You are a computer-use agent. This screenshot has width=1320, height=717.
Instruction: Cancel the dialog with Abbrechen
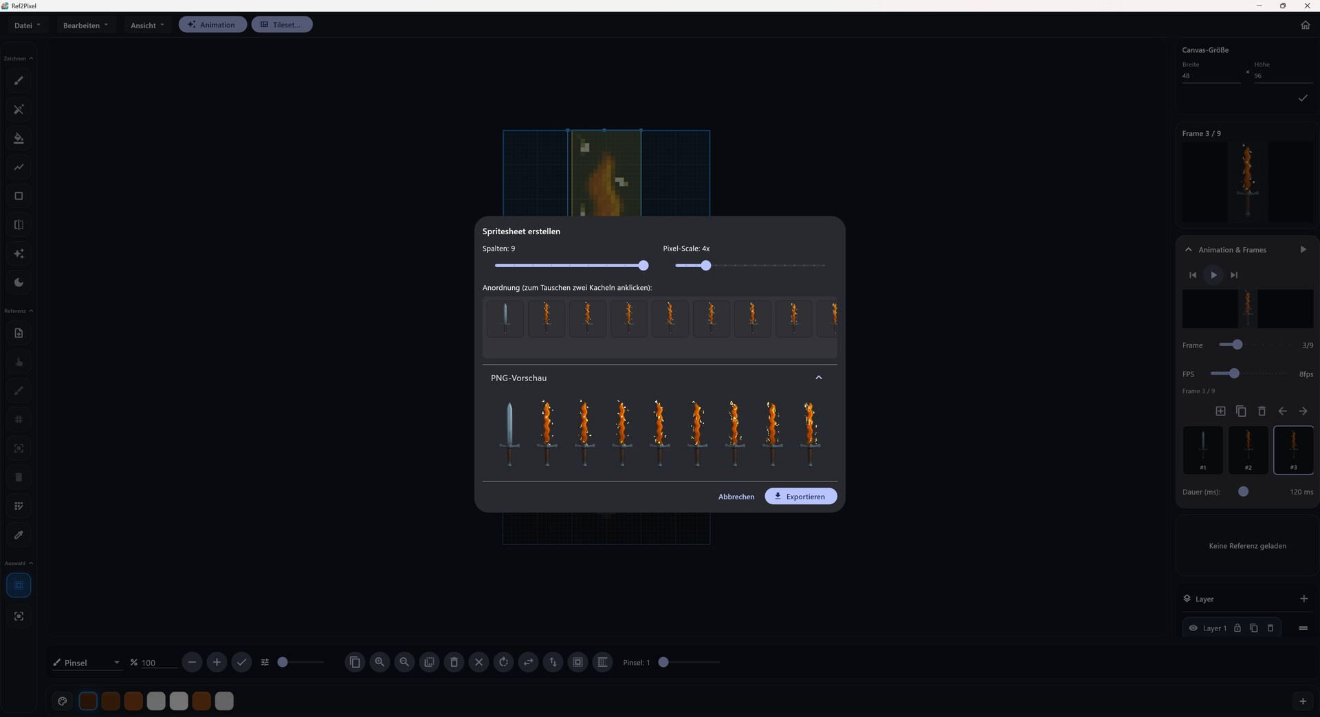click(736, 496)
